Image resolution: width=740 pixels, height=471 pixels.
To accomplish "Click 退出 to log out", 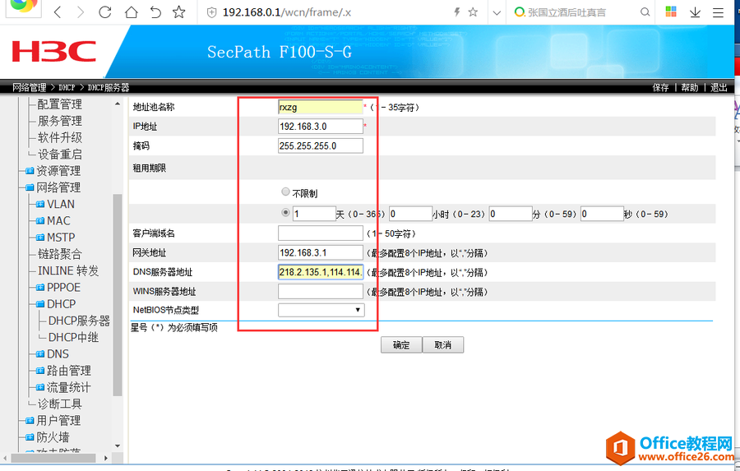I will coord(719,87).
